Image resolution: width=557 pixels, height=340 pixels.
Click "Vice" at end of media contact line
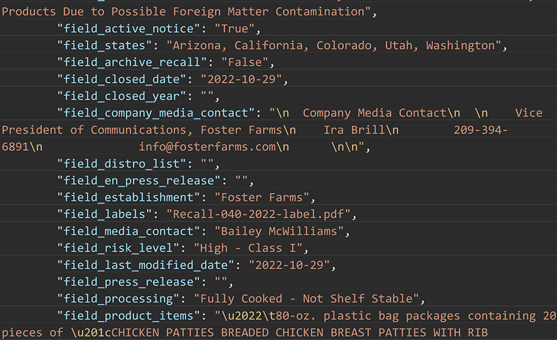pos(529,113)
